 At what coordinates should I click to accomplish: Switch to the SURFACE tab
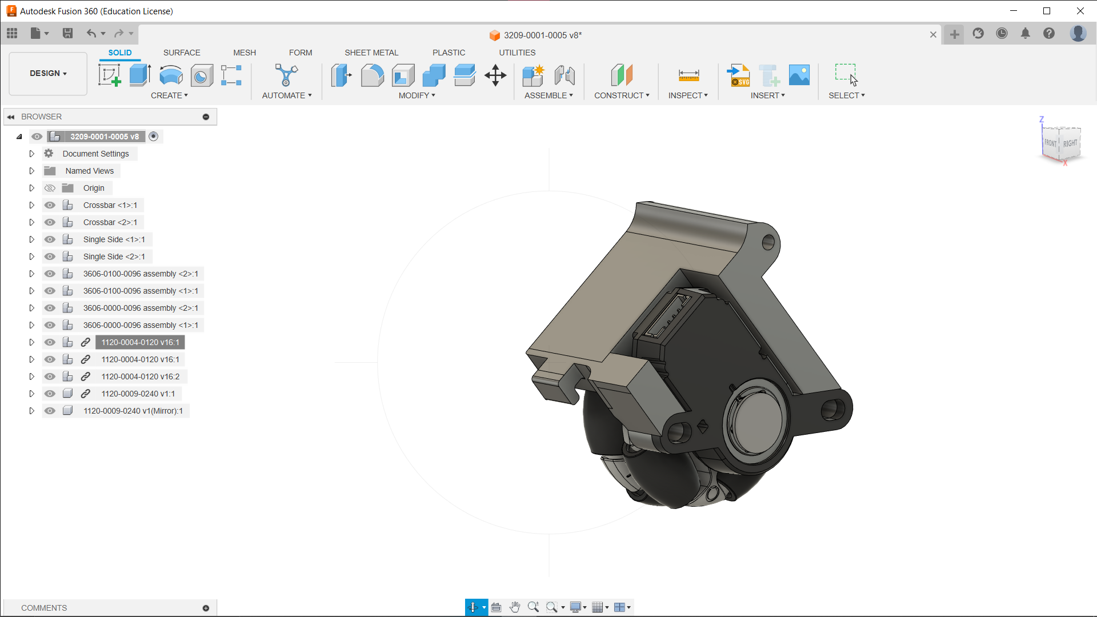[182, 53]
